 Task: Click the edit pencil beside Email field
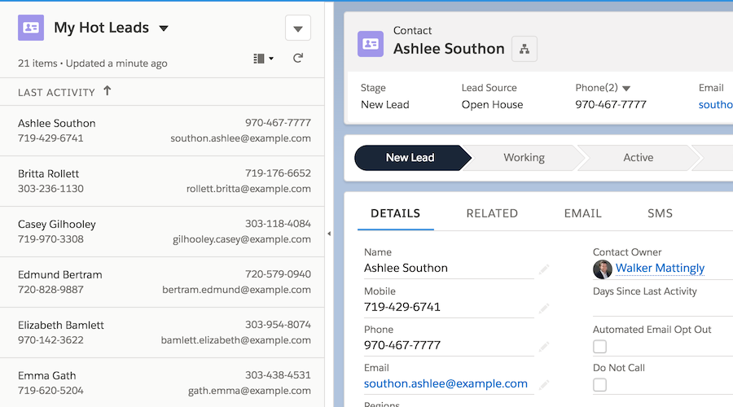[x=543, y=384]
